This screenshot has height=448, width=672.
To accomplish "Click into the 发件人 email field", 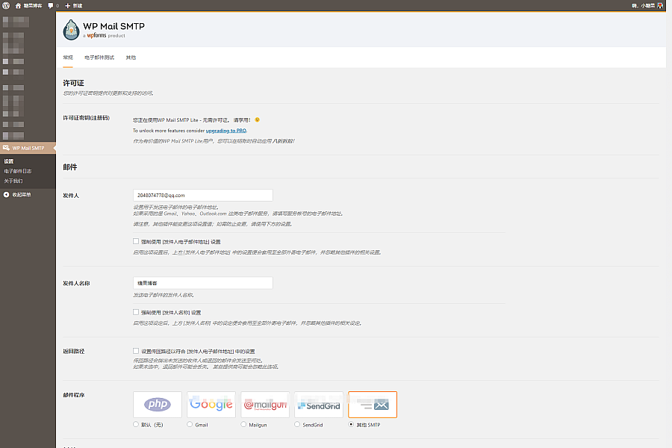I will [202, 195].
